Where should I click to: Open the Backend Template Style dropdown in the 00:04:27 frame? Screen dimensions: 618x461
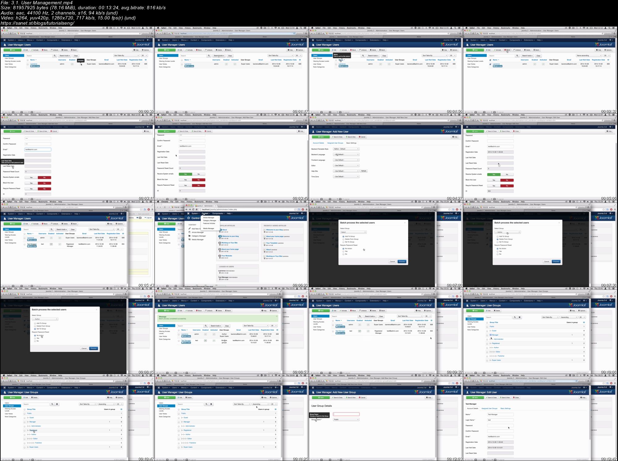(346, 149)
